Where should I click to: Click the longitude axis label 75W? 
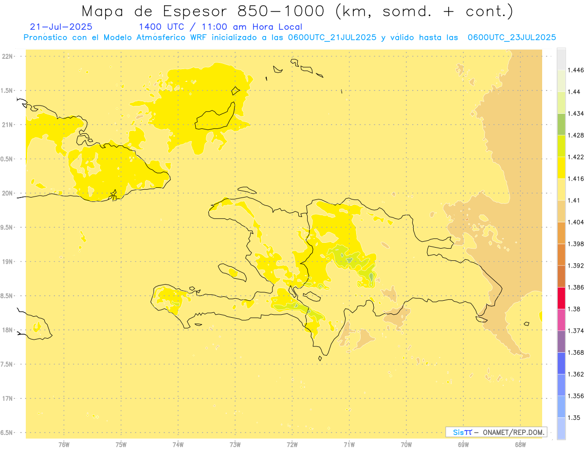121,444
